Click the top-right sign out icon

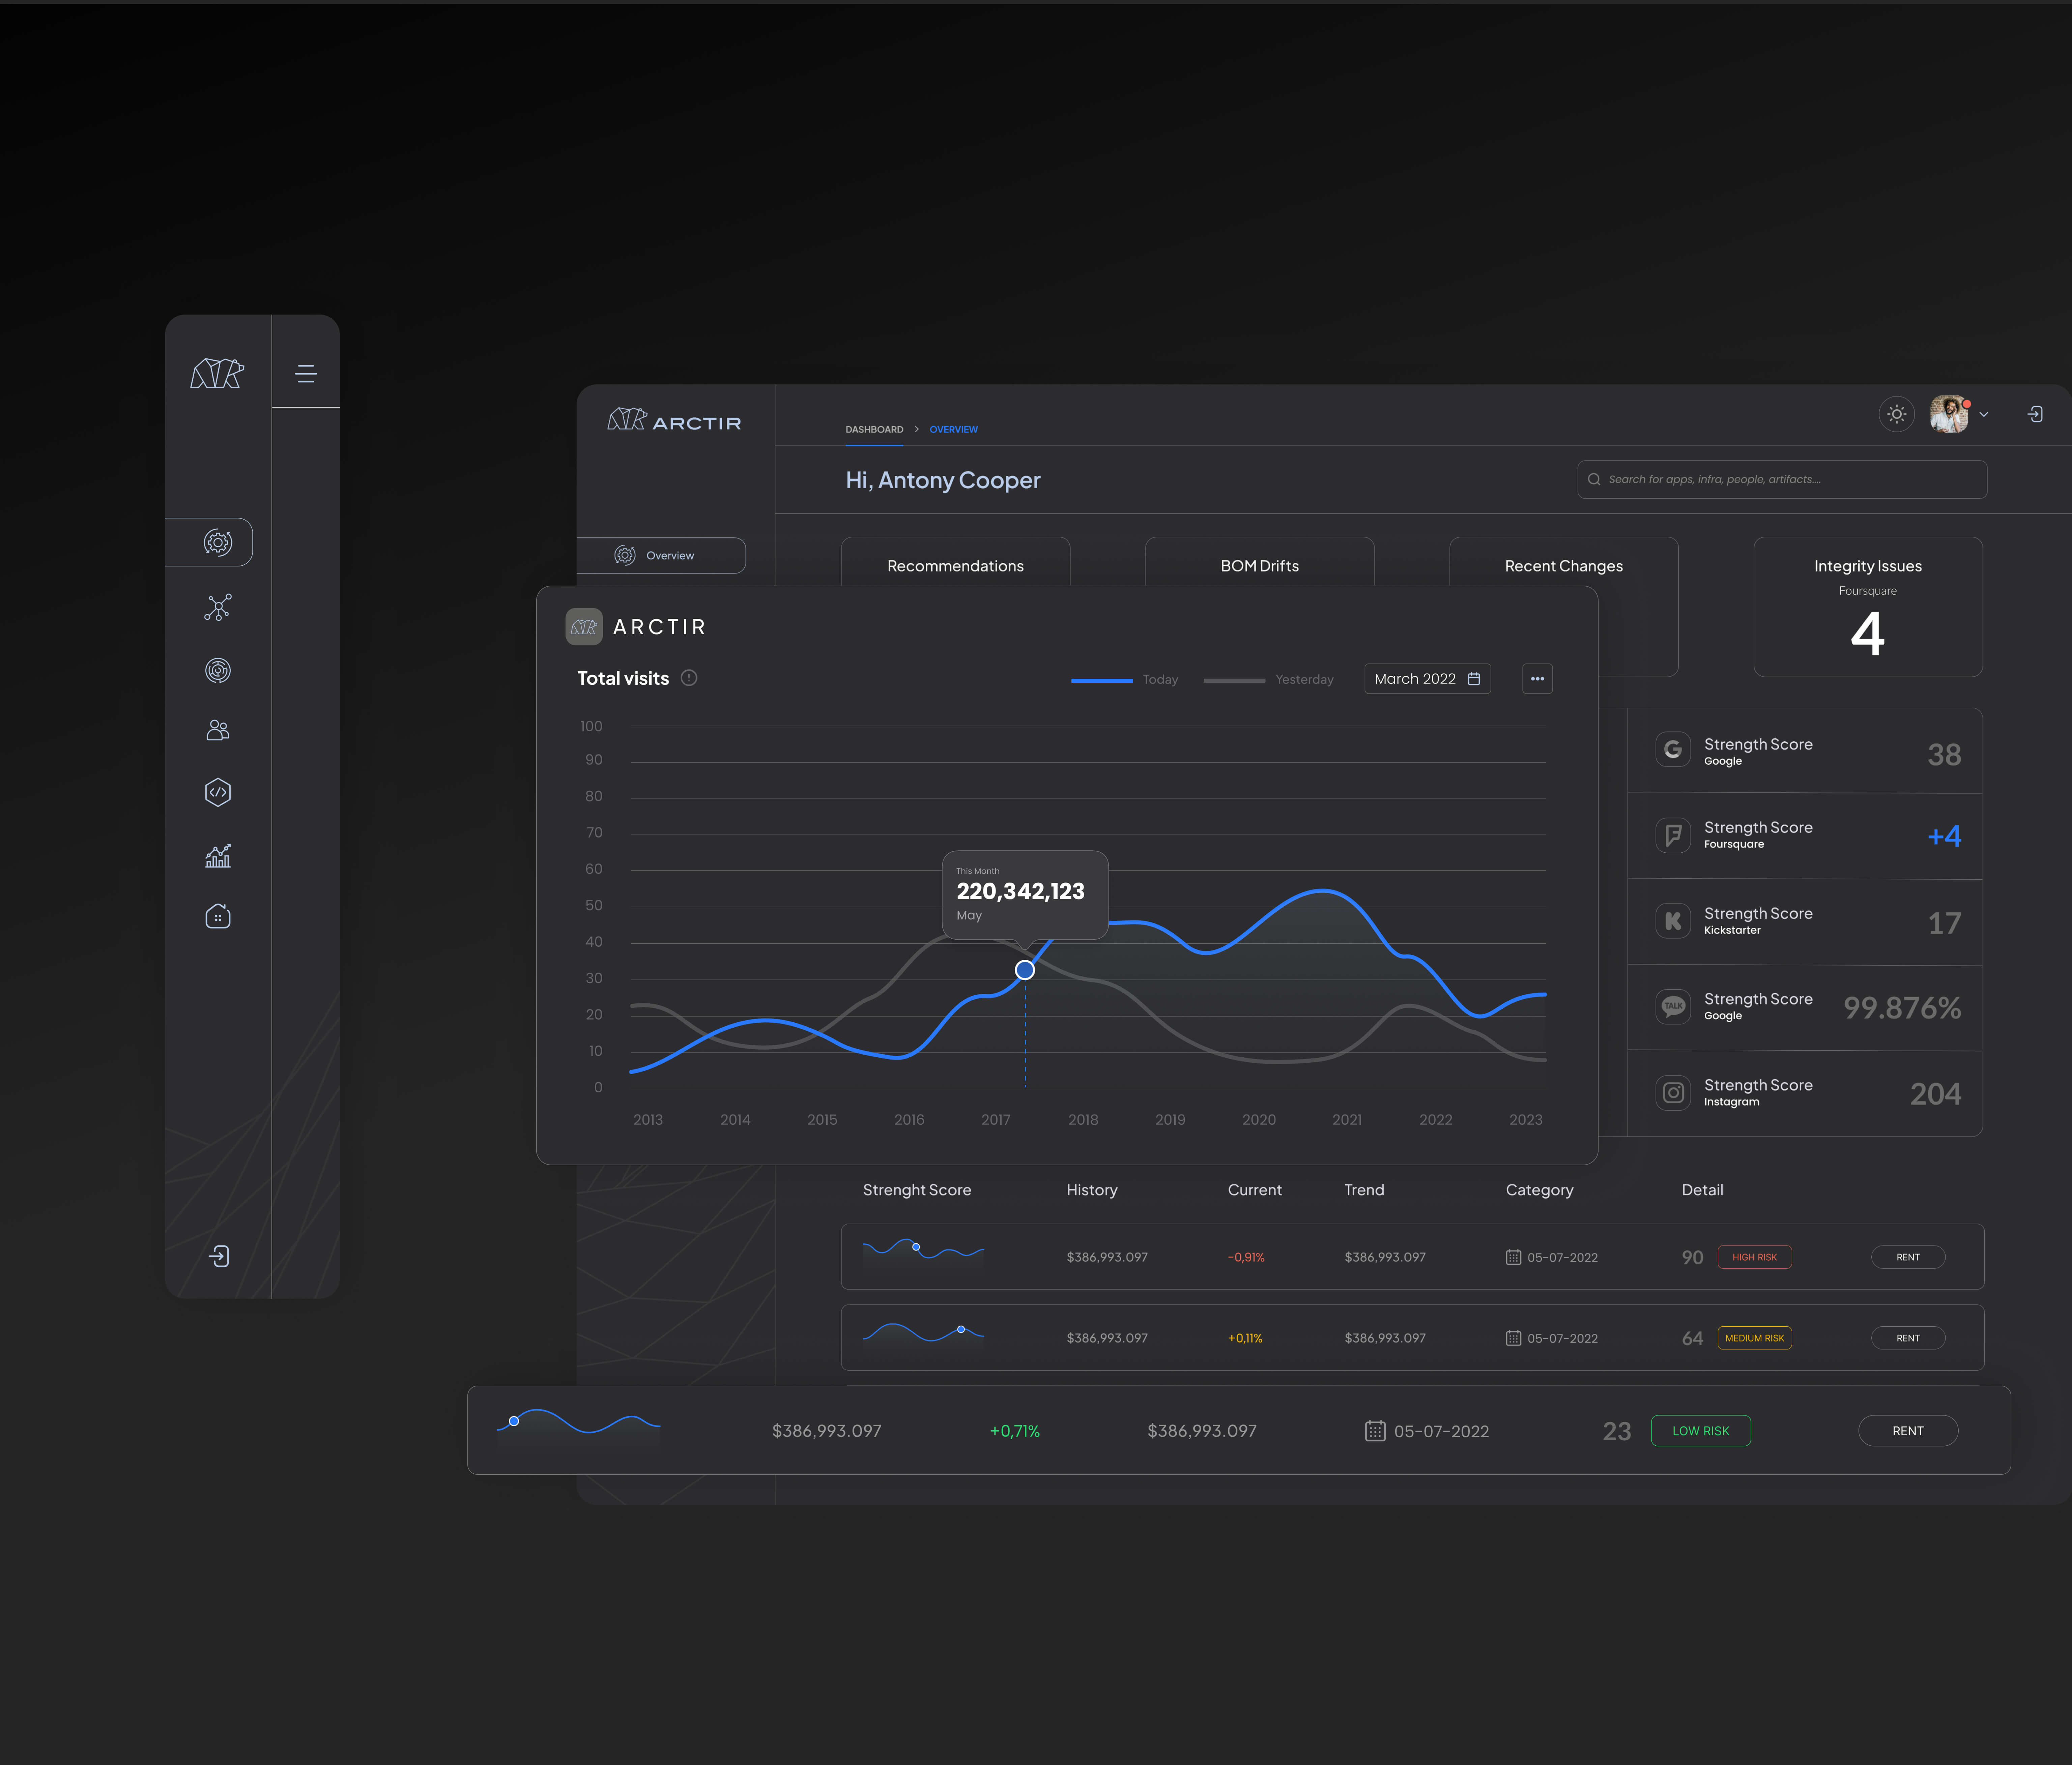2035,414
